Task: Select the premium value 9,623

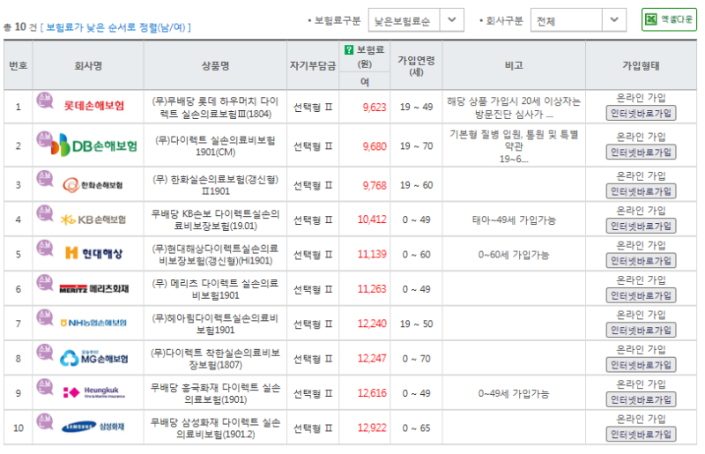Action: (375, 107)
